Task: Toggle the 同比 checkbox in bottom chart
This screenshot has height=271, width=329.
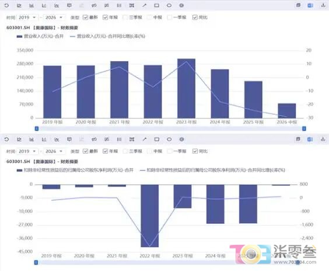Action: [x=195, y=151]
